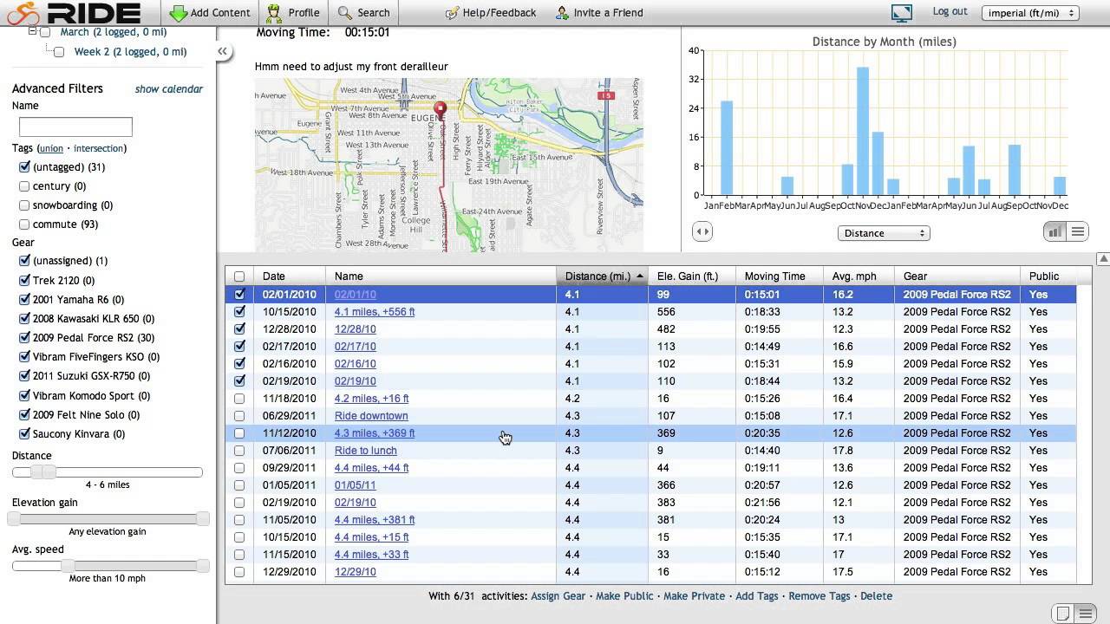
Task: Sort by the Moving Time column header
Action: point(778,276)
